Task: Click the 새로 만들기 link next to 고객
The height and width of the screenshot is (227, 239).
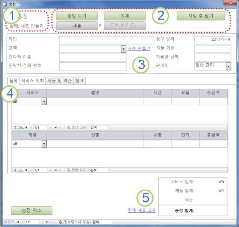Action: pos(139,48)
